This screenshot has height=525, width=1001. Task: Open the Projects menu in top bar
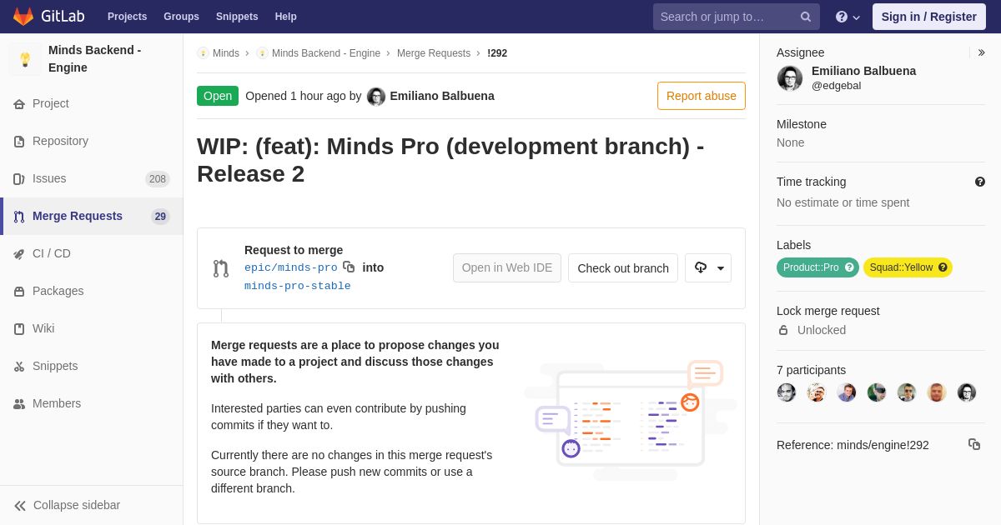(x=127, y=17)
